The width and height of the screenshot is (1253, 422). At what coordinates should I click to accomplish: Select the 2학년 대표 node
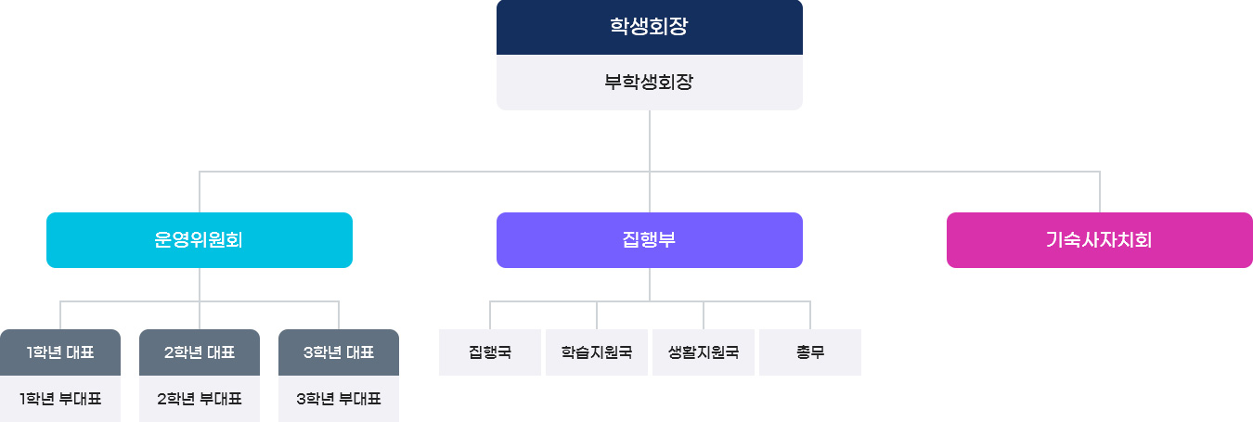point(200,352)
